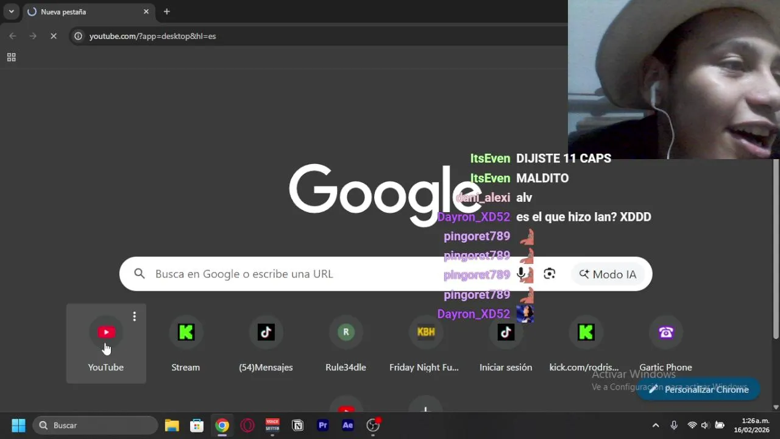Open the apps grid icon below the toolbar

[11, 57]
